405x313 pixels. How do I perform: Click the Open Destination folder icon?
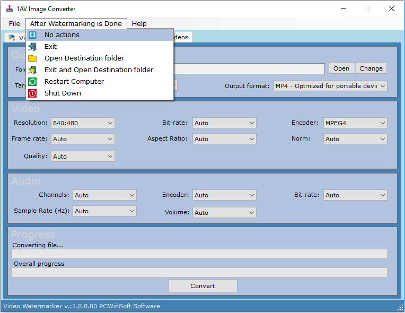tap(33, 58)
